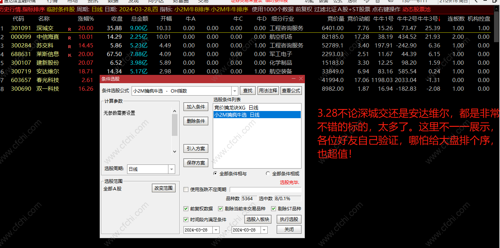Click the 临时条件股 tab label
500x248 pixels.
tap(61, 9)
